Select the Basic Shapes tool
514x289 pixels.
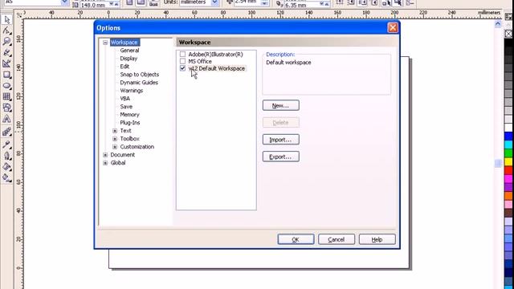click(x=6, y=108)
